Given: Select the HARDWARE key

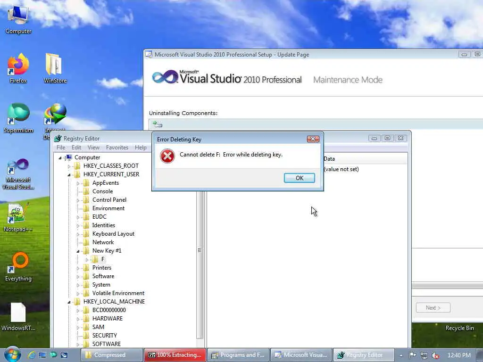Looking at the screenshot, I should click(108, 318).
